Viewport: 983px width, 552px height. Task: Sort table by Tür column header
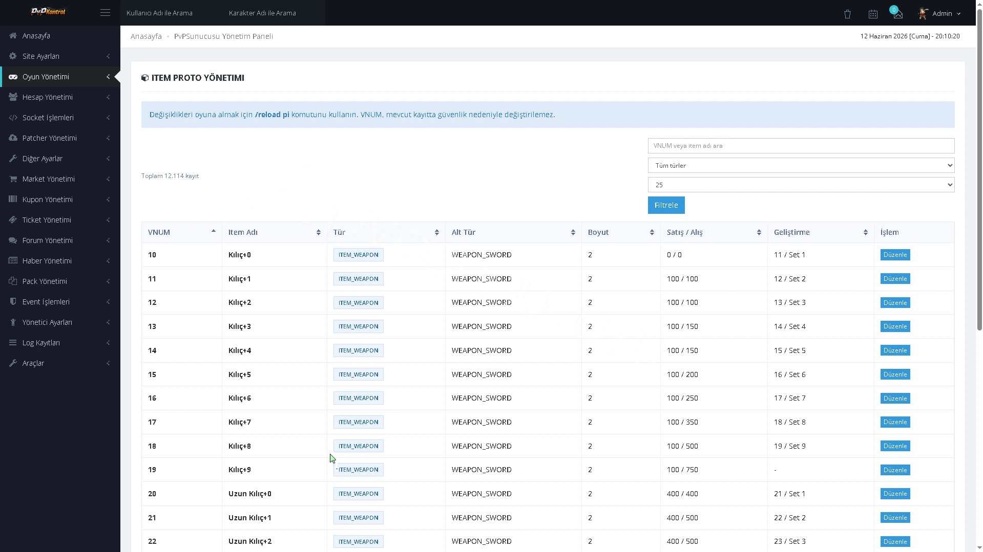tap(386, 232)
